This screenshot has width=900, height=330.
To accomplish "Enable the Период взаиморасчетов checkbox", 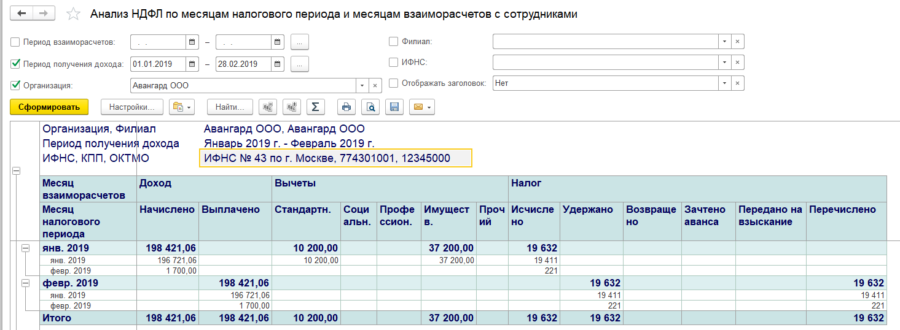I will (15, 42).
